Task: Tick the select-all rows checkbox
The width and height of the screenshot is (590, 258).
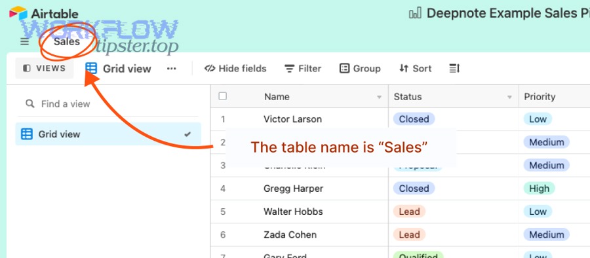Action: (x=223, y=96)
